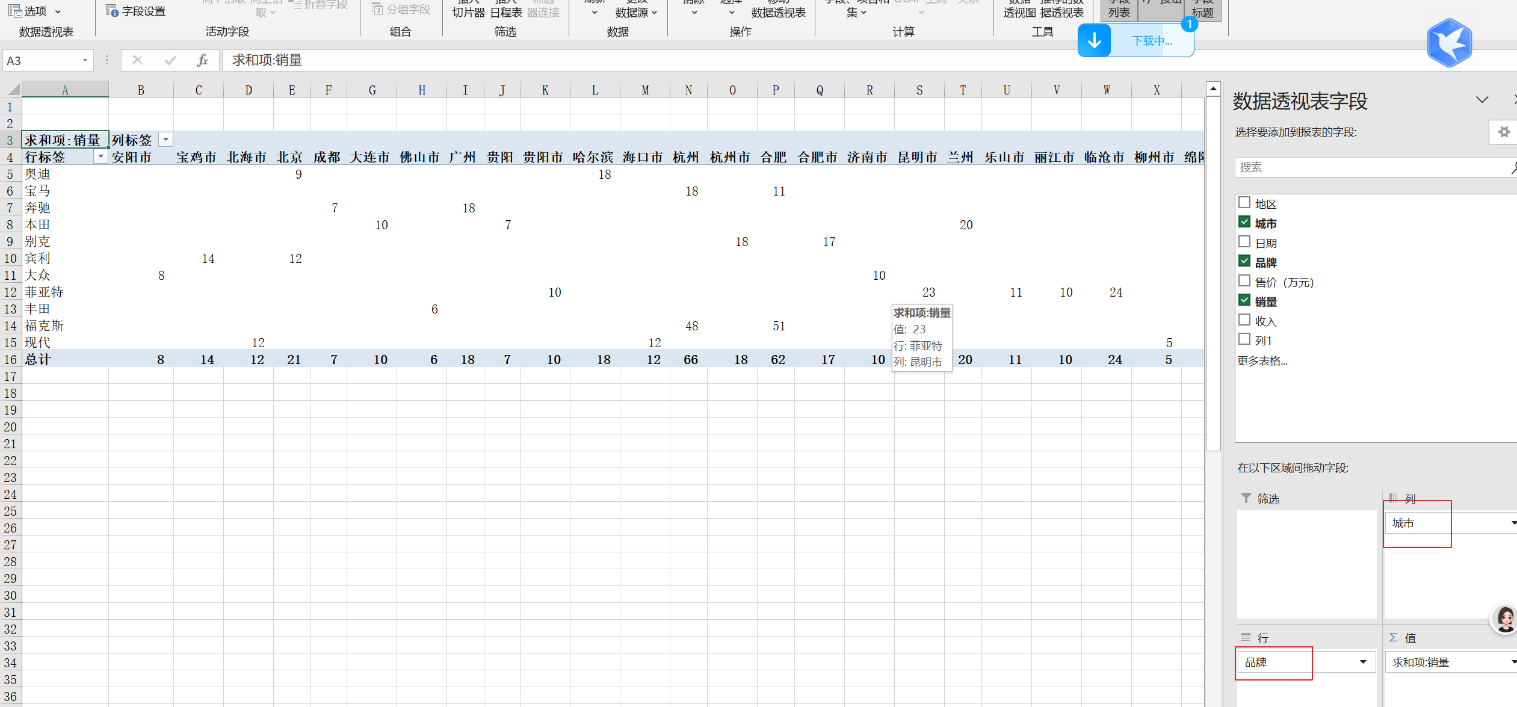1517x707 pixels.
Task: Click the avatar assistant icon at panel edge
Action: [x=1504, y=619]
